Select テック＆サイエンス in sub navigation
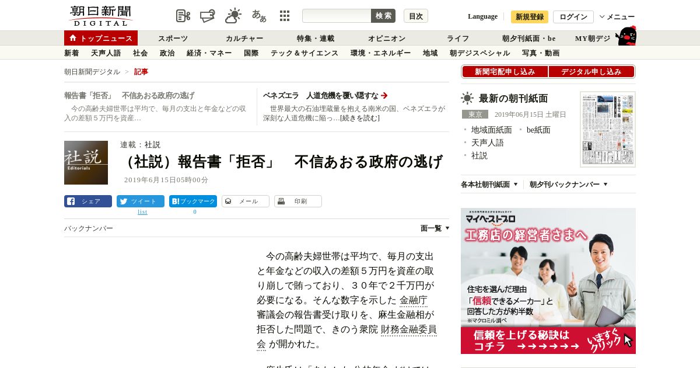This screenshot has width=700, height=368. 304,53
